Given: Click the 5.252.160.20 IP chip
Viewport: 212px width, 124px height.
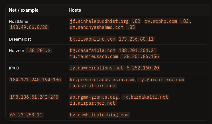Looking at the screenshot, I should [x=143, y=68].
